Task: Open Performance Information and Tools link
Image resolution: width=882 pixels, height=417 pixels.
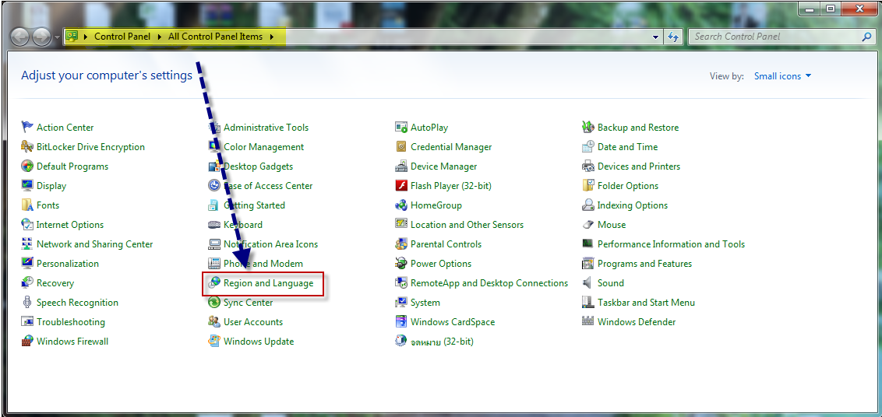Action: pos(671,244)
